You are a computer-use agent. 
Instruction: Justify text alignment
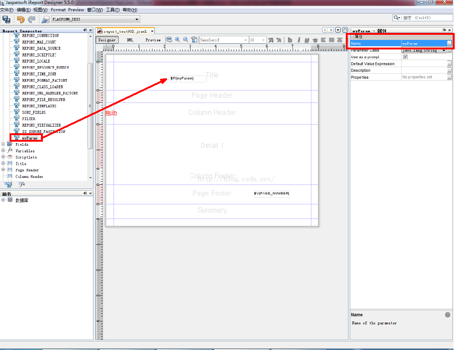click(x=332, y=40)
